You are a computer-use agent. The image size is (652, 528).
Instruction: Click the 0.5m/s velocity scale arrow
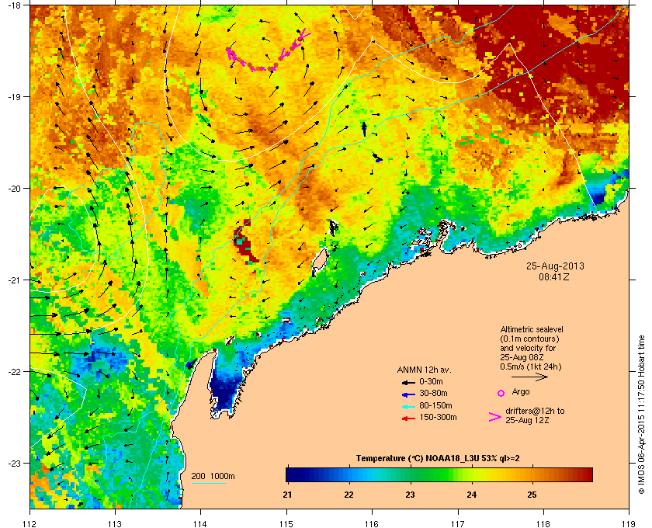pyautogui.click(x=529, y=377)
